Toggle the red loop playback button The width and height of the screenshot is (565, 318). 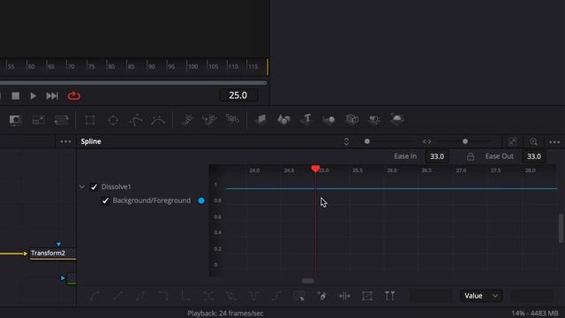pyautogui.click(x=74, y=96)
